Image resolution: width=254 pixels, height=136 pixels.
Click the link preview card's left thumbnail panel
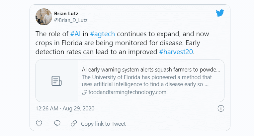(57, 81)
